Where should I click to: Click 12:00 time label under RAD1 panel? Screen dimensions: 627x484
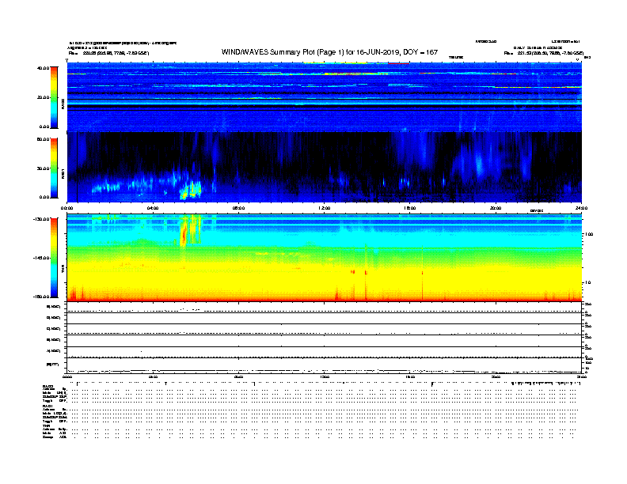[x=325, y=208]
